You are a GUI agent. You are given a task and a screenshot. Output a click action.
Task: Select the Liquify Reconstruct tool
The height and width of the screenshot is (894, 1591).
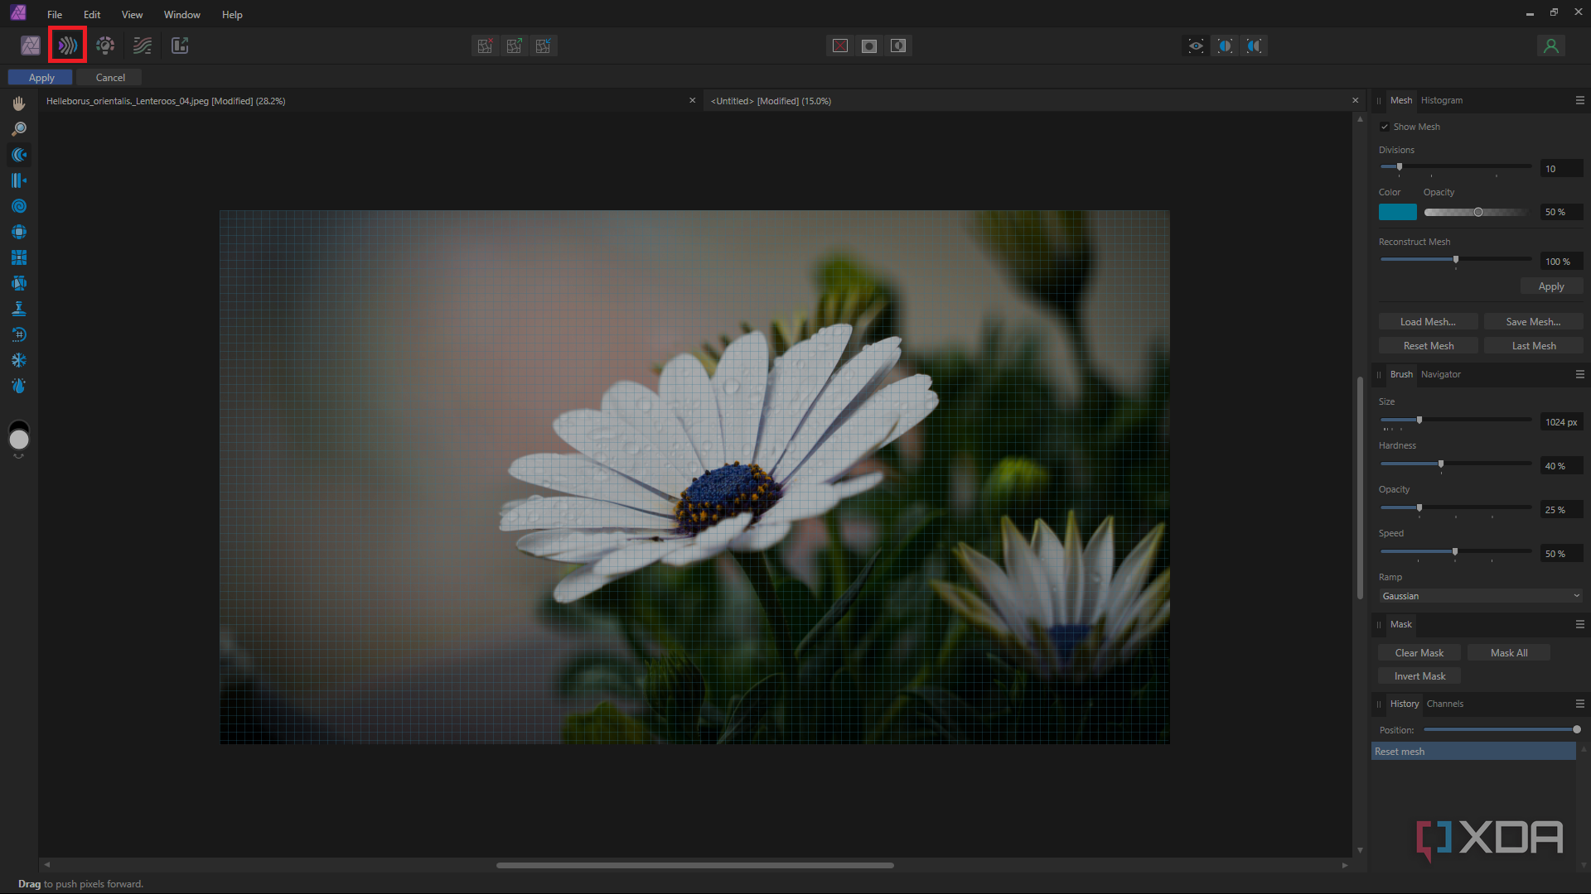click(19, 334)
